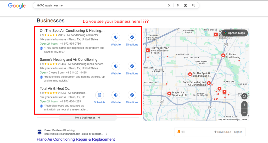Start voice search with microphone icon

178,5
